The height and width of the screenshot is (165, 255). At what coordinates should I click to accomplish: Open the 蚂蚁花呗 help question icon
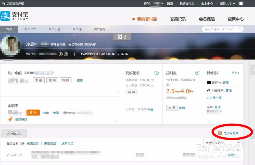[157, 73]
